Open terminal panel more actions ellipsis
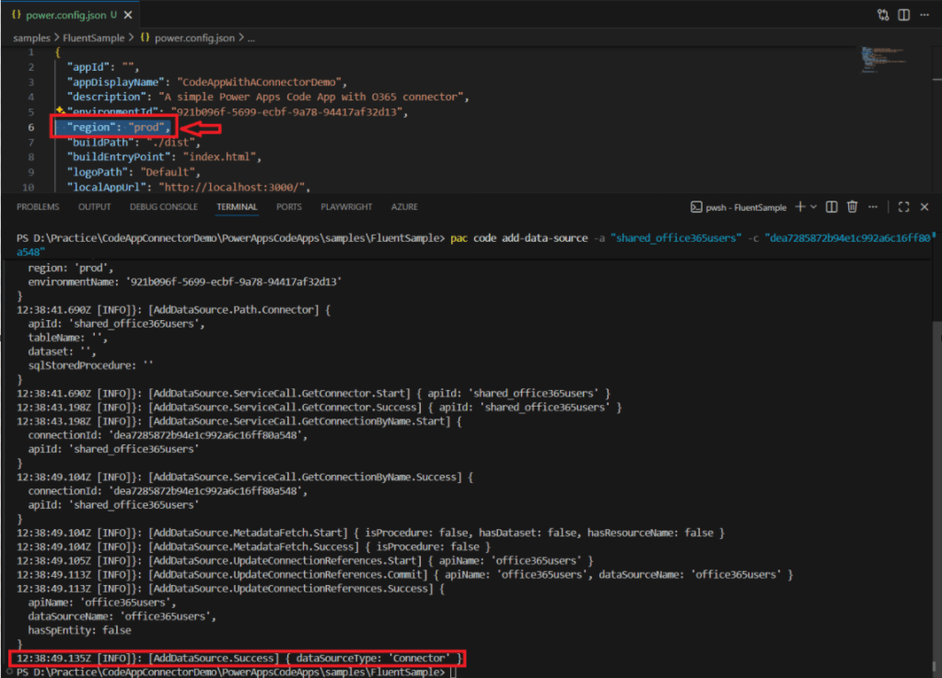942x678 pixels. [x=873, y=207]
